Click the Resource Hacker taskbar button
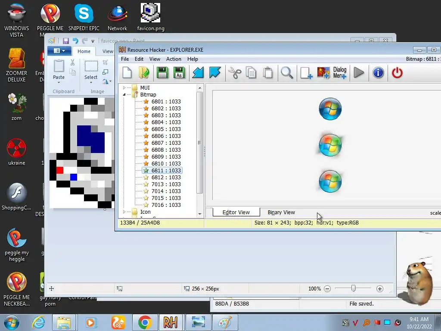The width and height of the screenshot is (441, 331). [x=171, y=322]
